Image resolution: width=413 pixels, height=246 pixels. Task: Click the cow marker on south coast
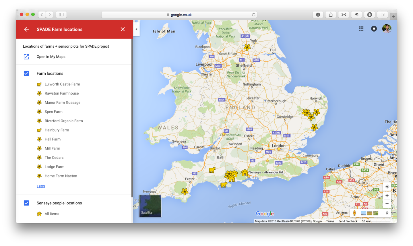[224, 185]
